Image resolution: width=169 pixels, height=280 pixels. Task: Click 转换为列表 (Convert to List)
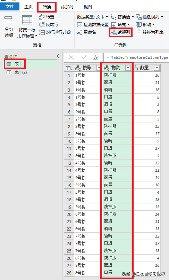(x=151, y=32)
